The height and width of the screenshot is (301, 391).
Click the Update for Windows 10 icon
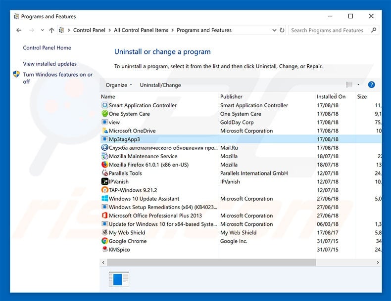[105, 224]
